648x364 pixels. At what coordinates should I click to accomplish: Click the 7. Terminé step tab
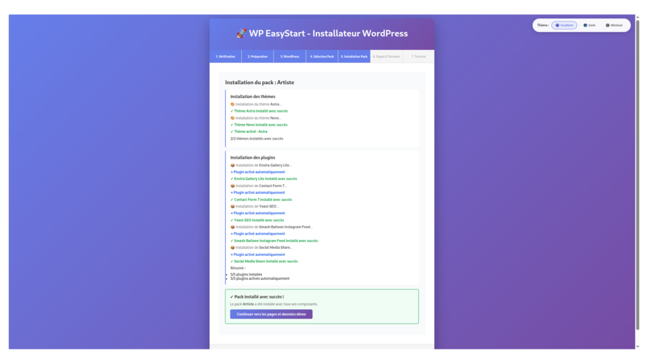click(x=418, y=57)
